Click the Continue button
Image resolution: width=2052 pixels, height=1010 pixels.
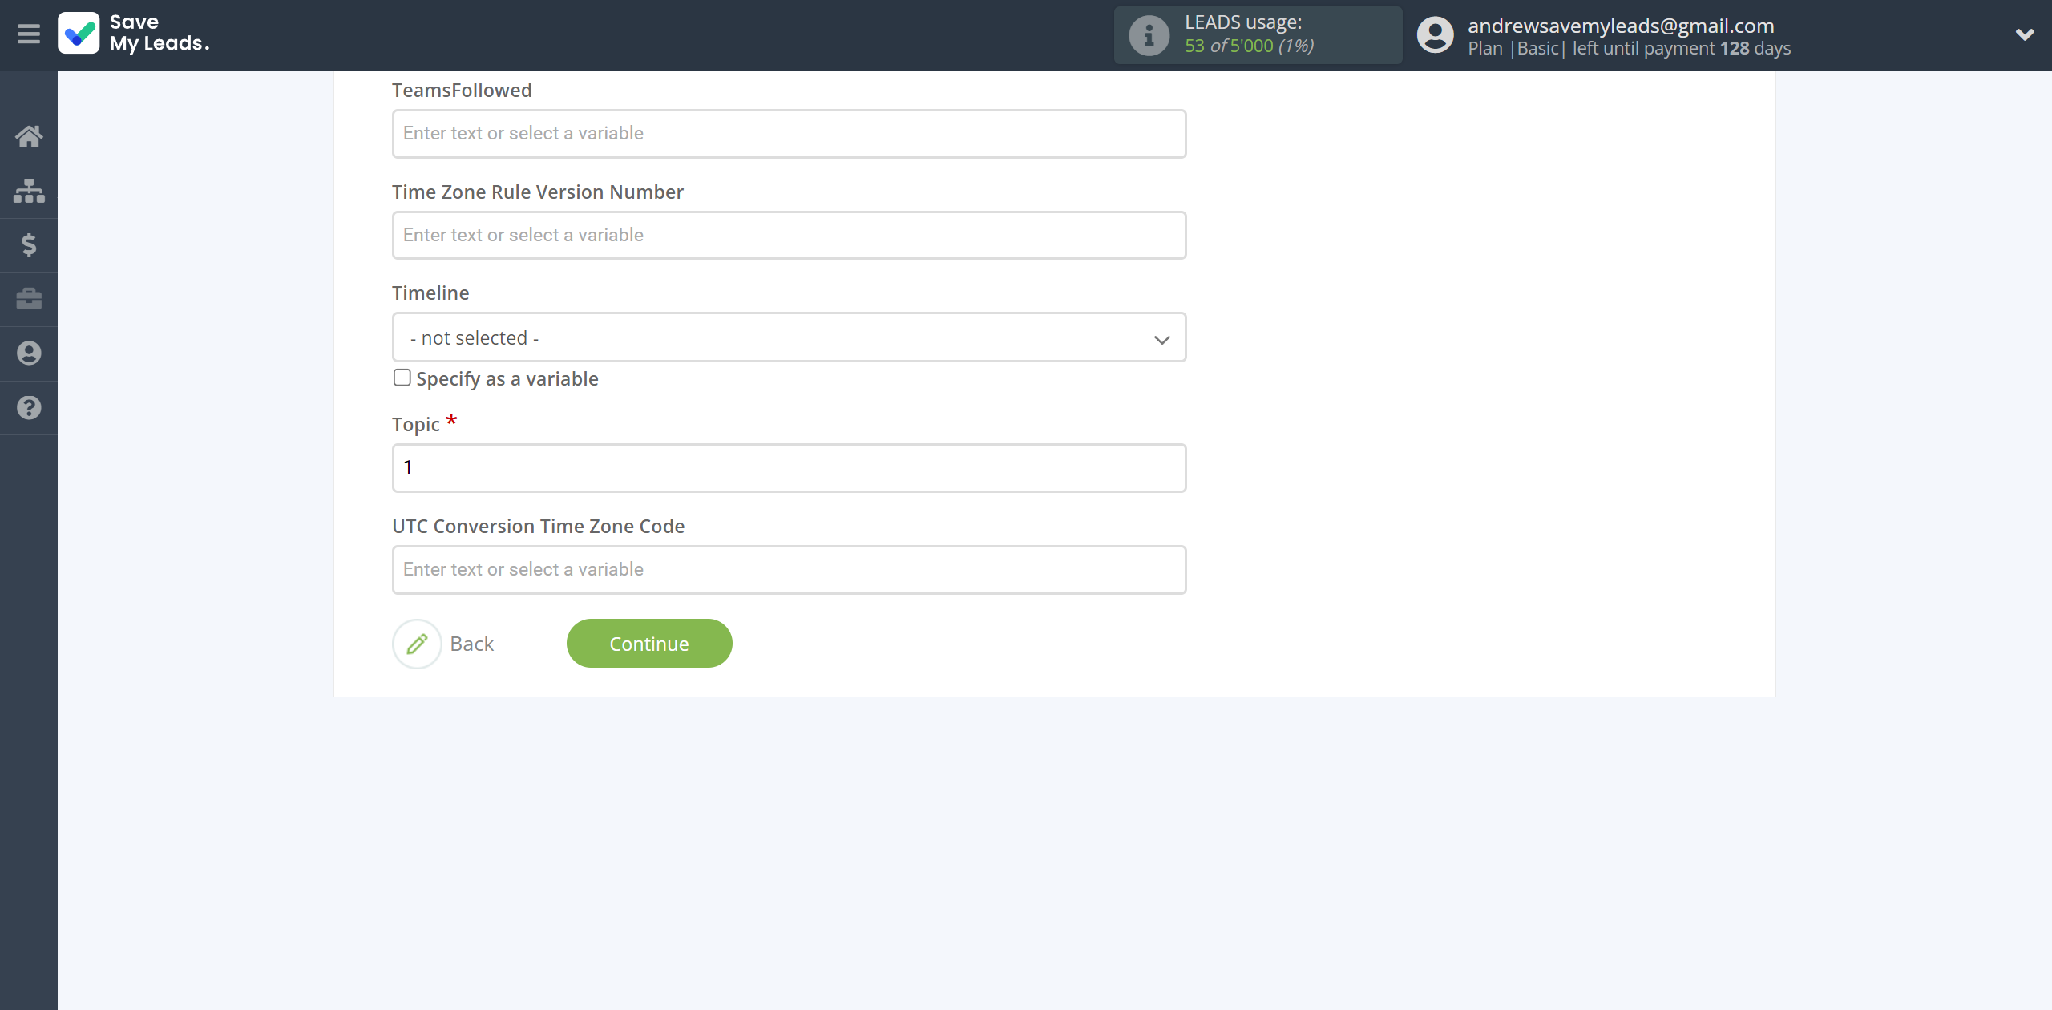pos(649,642)
